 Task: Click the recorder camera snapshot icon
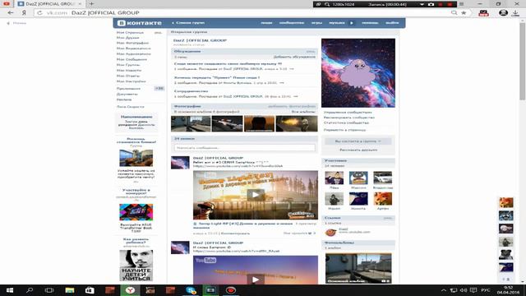coord(431,4)
